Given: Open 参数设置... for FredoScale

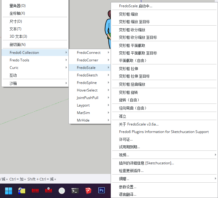Looking at the screenshot, I should click(x=128, y=187).
